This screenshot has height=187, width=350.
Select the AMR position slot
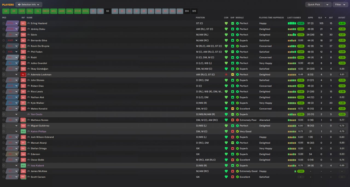(x=62, y=11)
